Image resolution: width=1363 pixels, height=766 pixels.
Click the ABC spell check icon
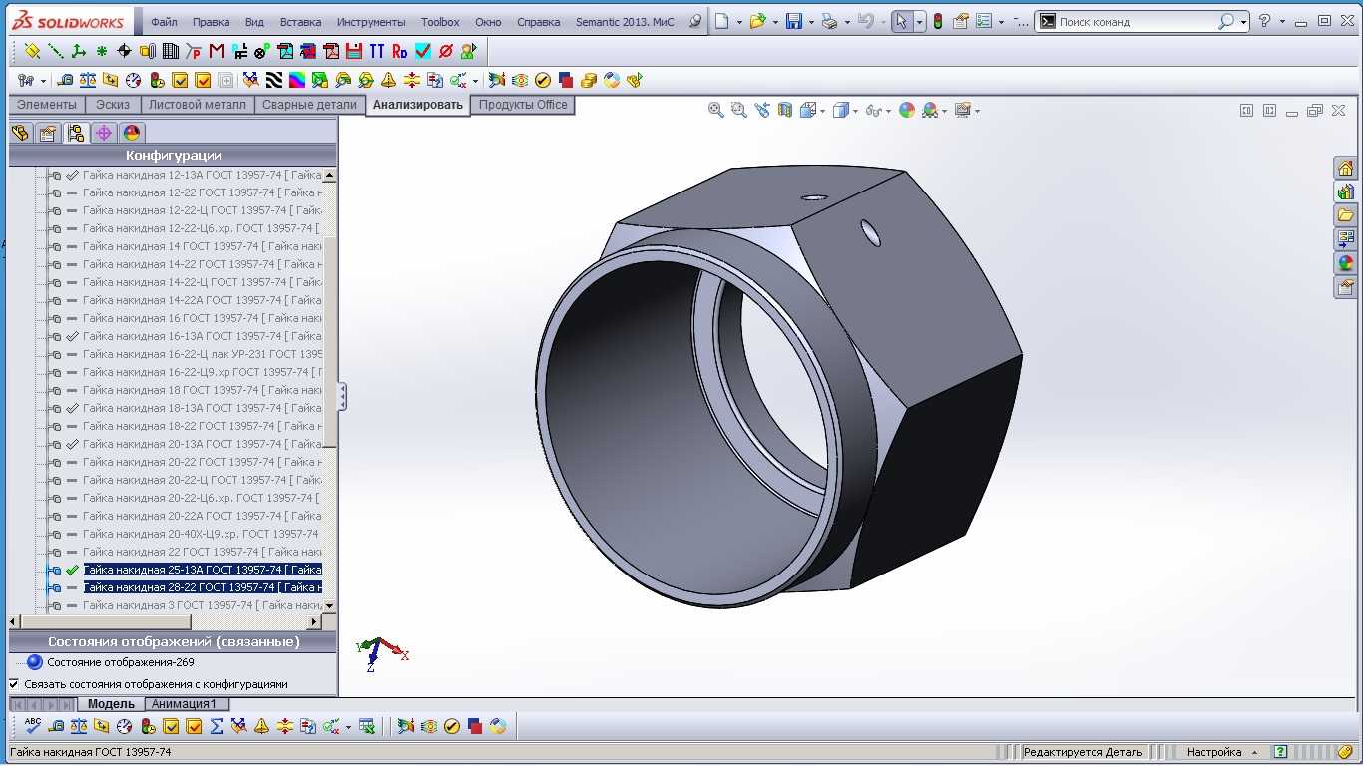(x=33, y=726)
